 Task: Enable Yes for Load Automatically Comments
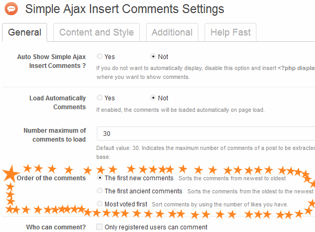point(100,98)
